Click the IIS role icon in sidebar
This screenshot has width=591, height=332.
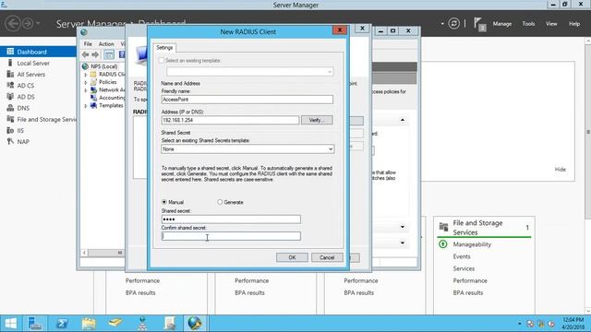click(10, 131)
